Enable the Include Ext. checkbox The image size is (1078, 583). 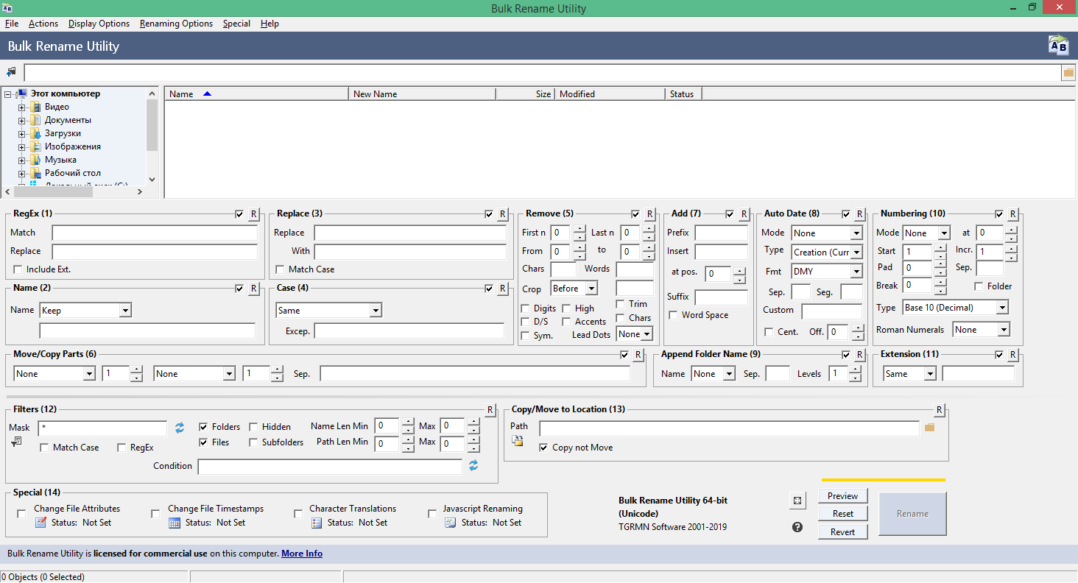pos(18,269)
